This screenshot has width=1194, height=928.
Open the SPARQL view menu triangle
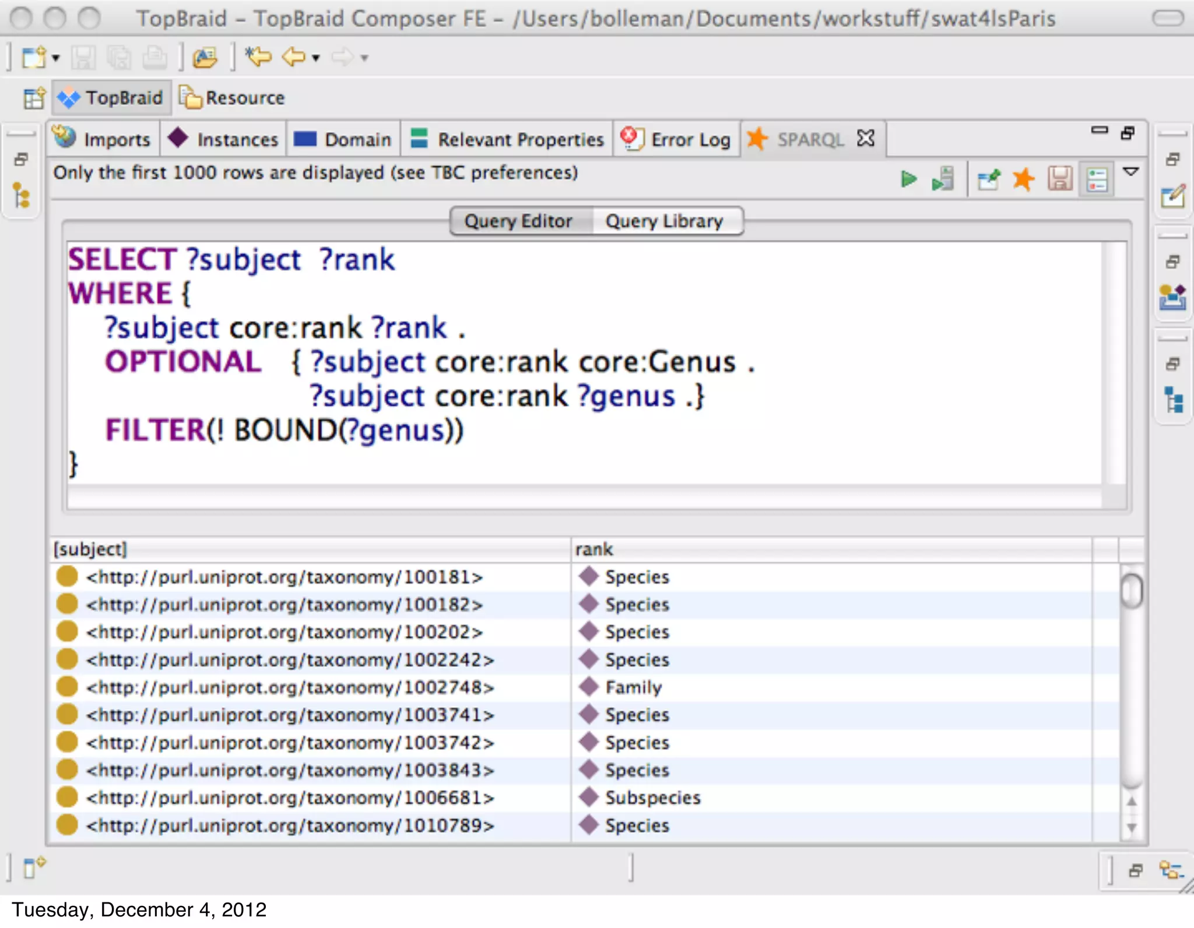pos(1130,171)
